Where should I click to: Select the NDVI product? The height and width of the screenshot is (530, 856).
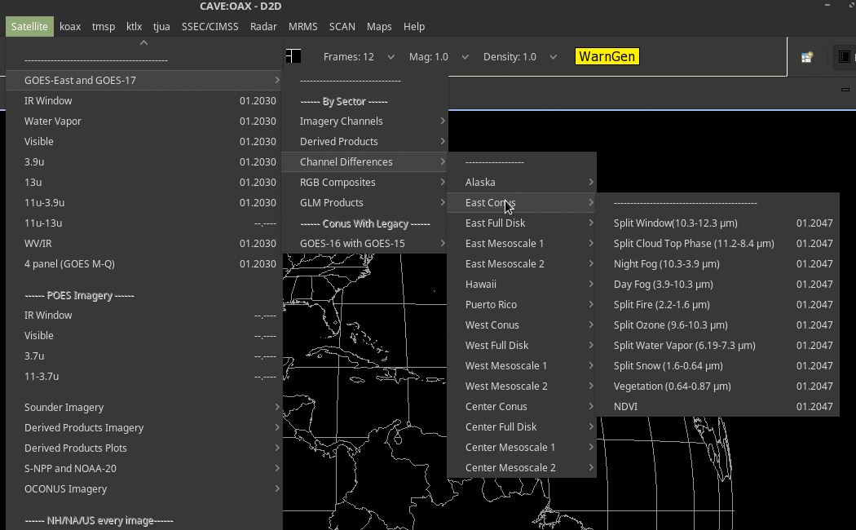click(x=625, y=406)
